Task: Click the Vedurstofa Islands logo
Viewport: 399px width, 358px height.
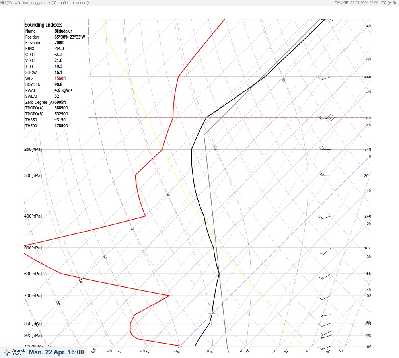Action: [14, 352]
